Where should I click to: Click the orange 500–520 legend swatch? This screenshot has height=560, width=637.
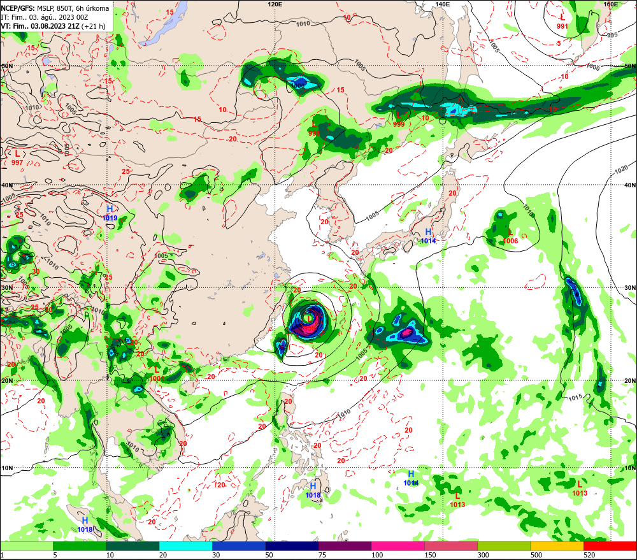(x=557, y=546)
